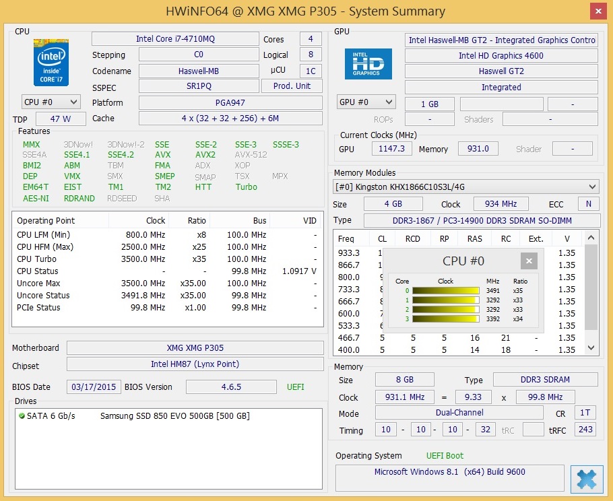The image size is (613, 501).
Task: Click the 933.3 frequency row
Action: [x=459, y=253]
